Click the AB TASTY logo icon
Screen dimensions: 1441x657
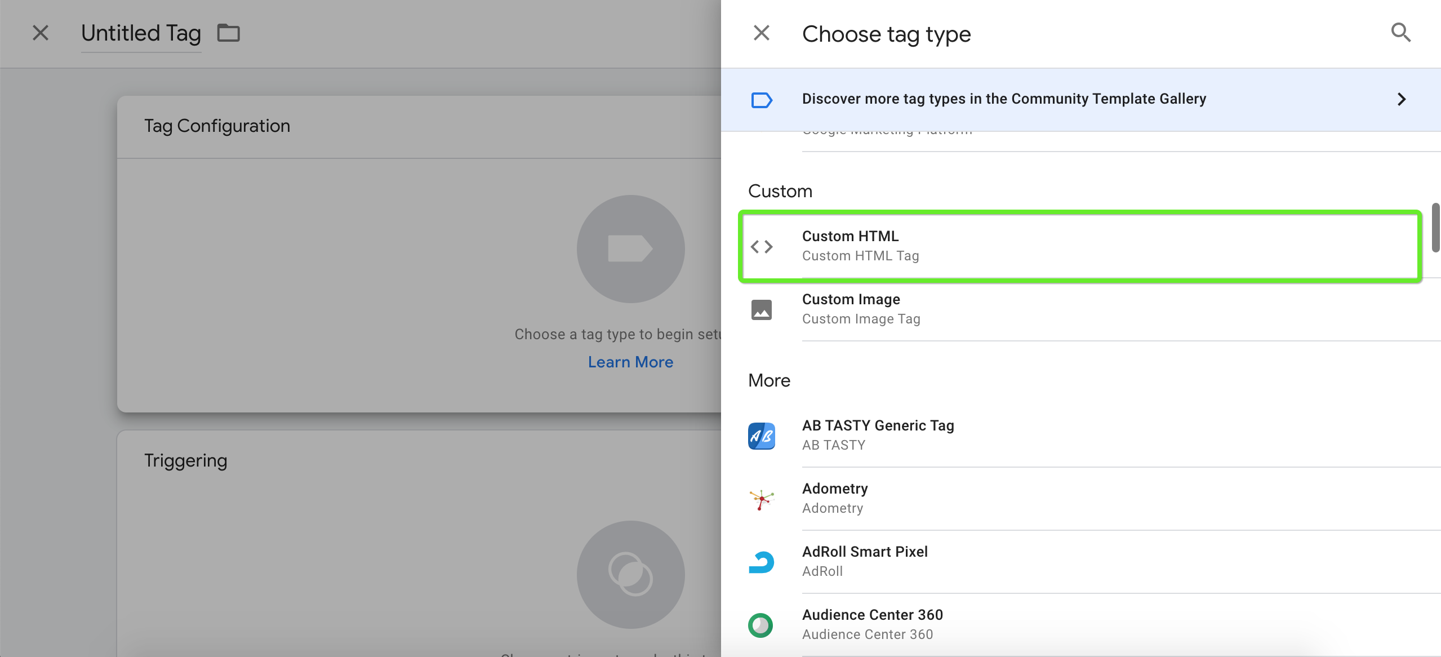pos(762,436)
